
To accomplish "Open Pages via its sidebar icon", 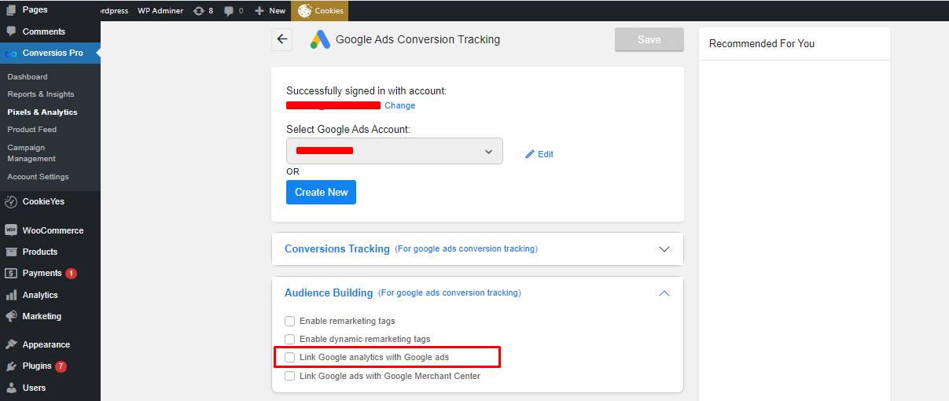I will coord(11,9).
